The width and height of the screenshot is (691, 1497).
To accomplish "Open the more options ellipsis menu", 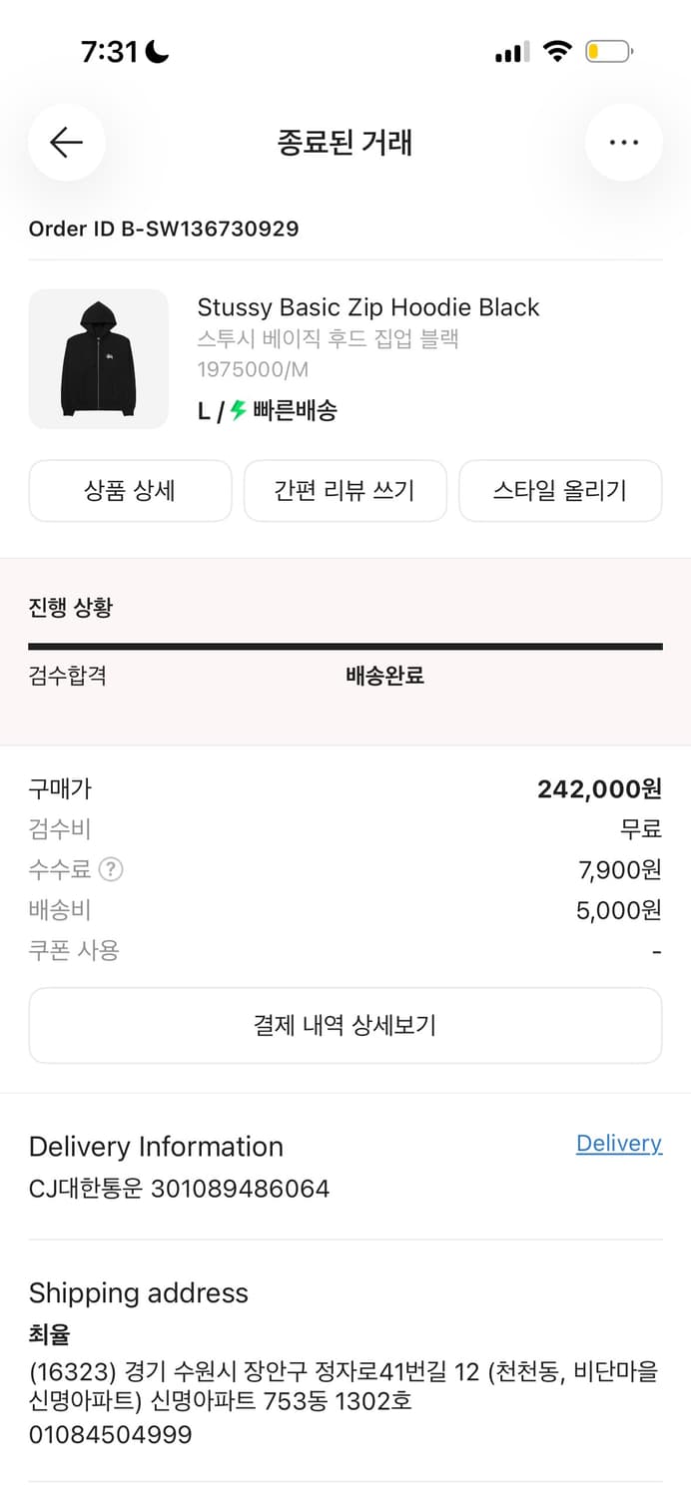I will pos(623,142).
